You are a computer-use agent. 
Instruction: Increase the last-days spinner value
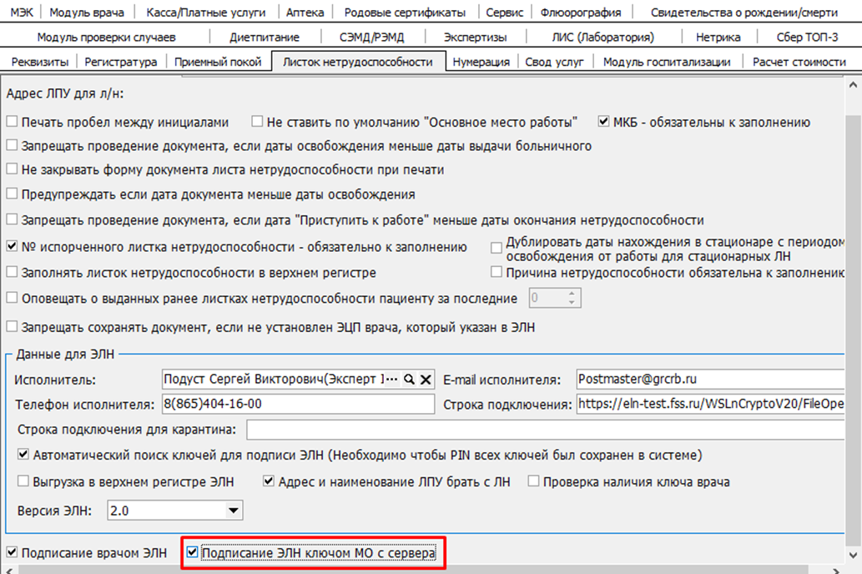point(572,294)
